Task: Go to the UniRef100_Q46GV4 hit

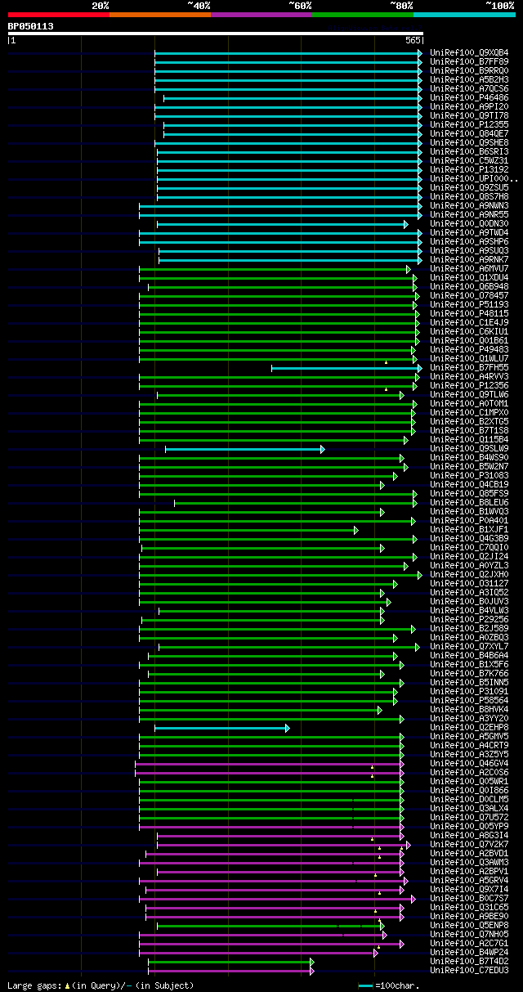Action: (469, 764)
